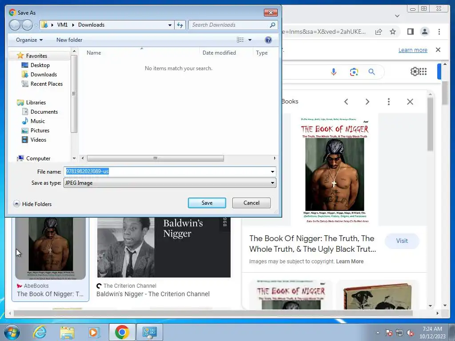Click the Save button
This screenshot has height=341, width=455.
(207, 203)
